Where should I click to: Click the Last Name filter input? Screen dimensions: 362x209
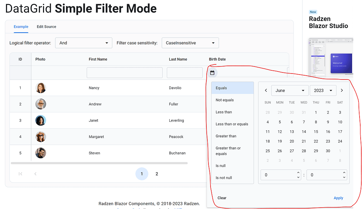[x=185, y=73]
